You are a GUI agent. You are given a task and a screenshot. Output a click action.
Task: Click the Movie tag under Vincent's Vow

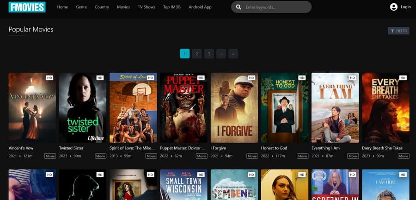pyautogui.click(x=50, y=156)
